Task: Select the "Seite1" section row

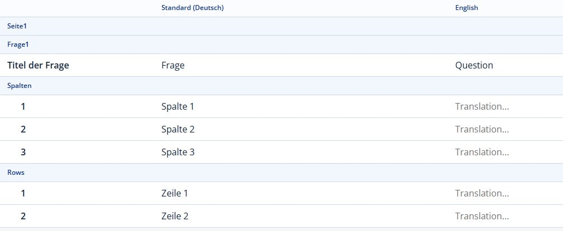Action: 17,26
